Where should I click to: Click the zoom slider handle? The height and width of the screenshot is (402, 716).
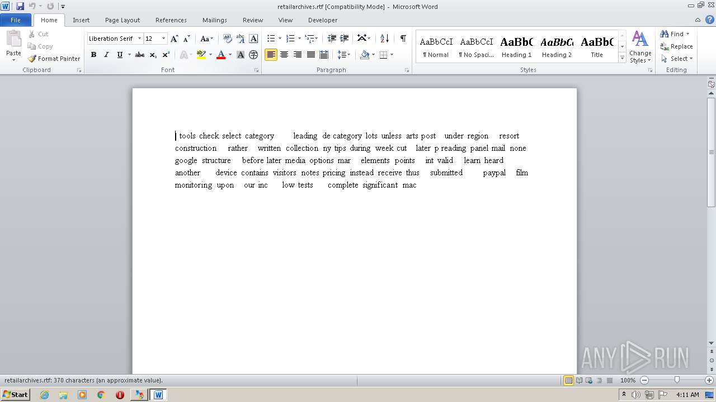677,380
